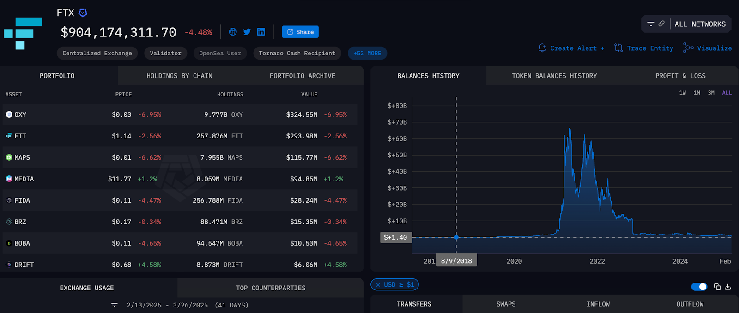The width and height of the screenshot is (739, 313).
Task: Click the filter icon beside the date range
Action: (115, 305)
